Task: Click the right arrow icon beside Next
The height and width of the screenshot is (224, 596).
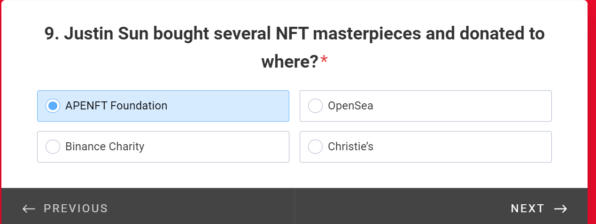Action: 560,209
